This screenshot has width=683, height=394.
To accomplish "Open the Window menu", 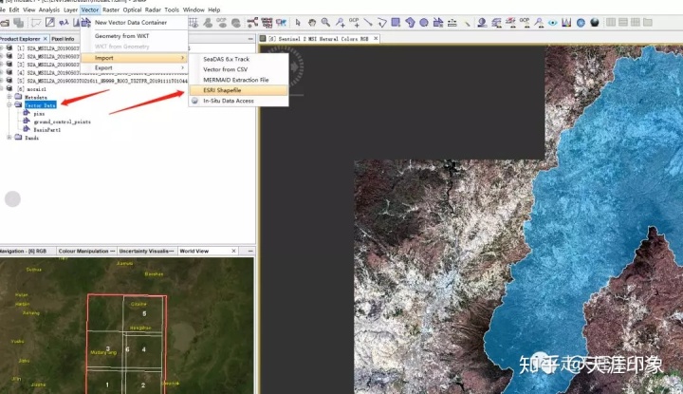I will pyautogui.click(x=194, y=9).
